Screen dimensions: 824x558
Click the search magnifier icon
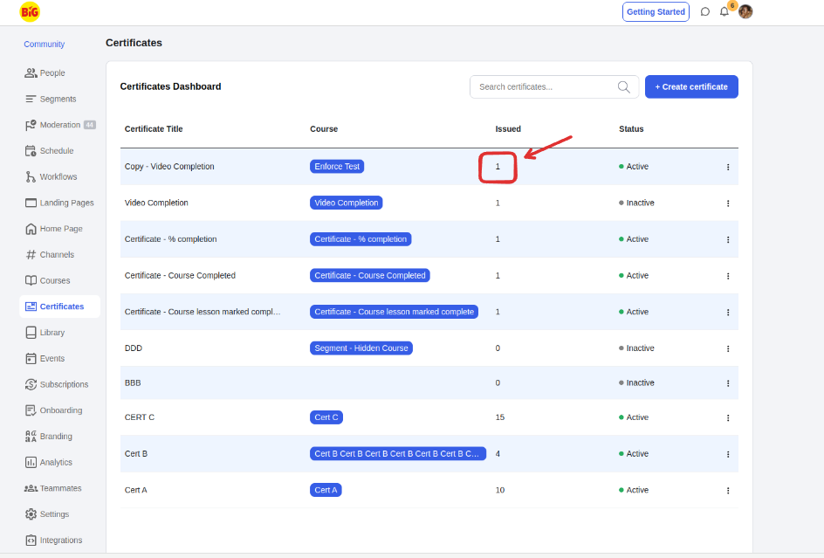624,86
